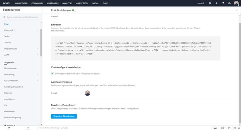Image resolution: width=241 pixels, height=130 pixels.
Task: Click the info icon at top right
Action: point(237,10)
